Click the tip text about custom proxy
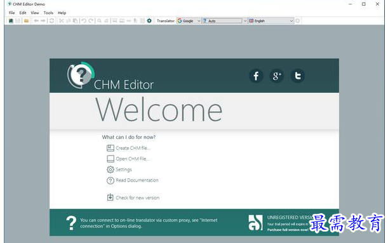Screen dimensions: 388x243 pyautogui.click(x=149, y=223)
